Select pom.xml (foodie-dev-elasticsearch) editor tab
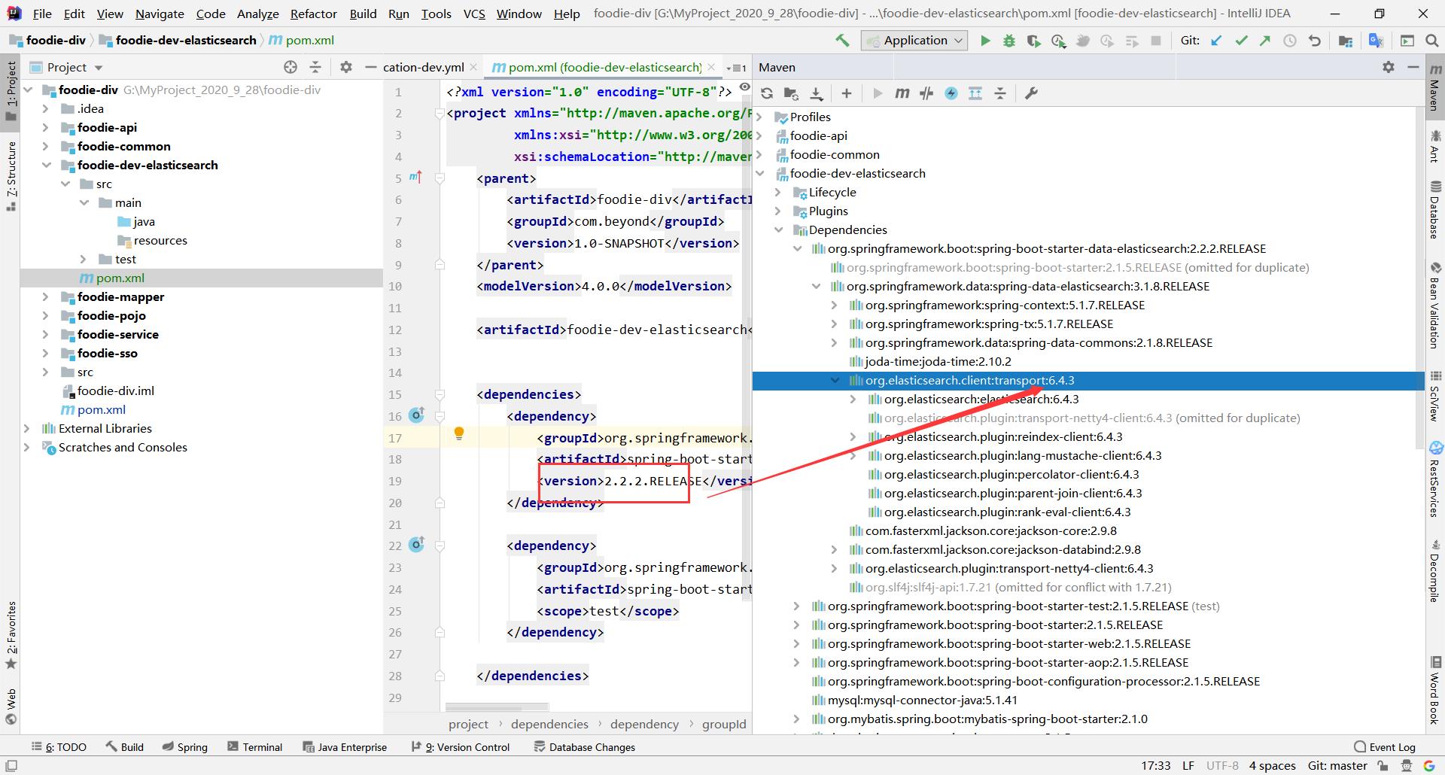 [x=604, y=67]
